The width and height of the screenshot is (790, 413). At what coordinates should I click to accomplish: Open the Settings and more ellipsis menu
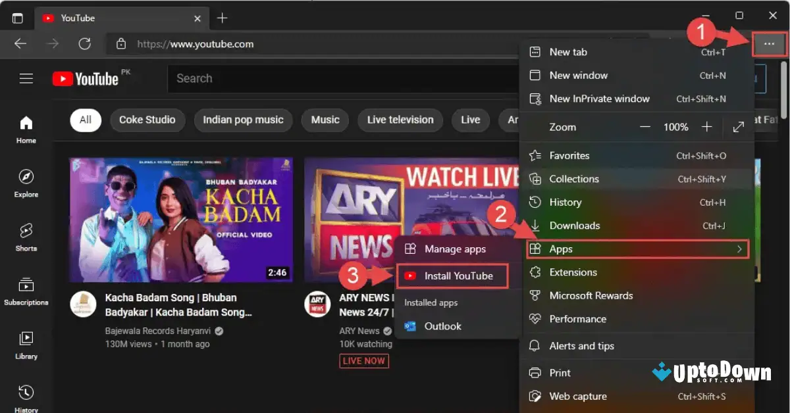768,44
